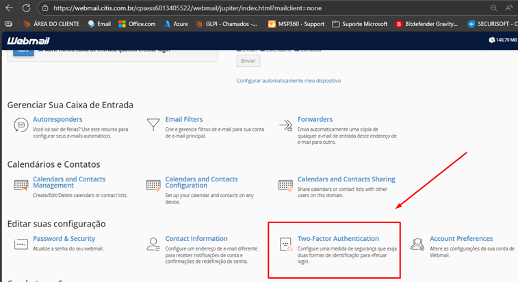Click the "Configurar automaticamente meu dispositivo" link
Image resolution: width=518 pixels, height=282 pixels.
click(x=288, y=81)
